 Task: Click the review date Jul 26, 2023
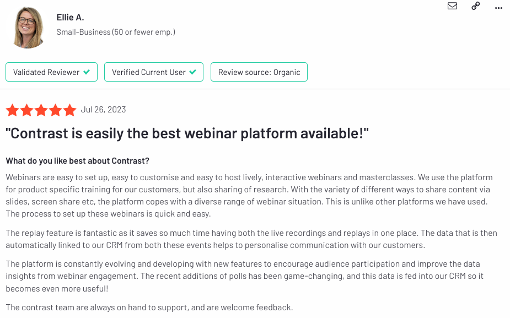coord(103,110)
